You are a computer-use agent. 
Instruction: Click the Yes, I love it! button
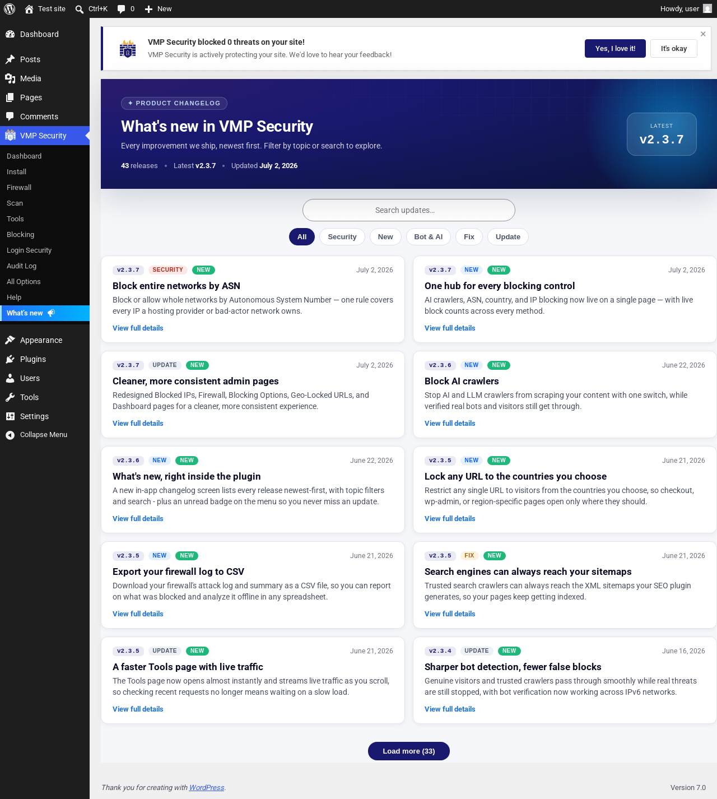615,49
